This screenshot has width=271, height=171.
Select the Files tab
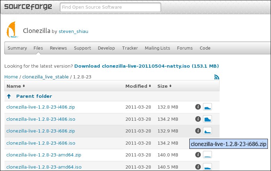[x=38, y=48]
